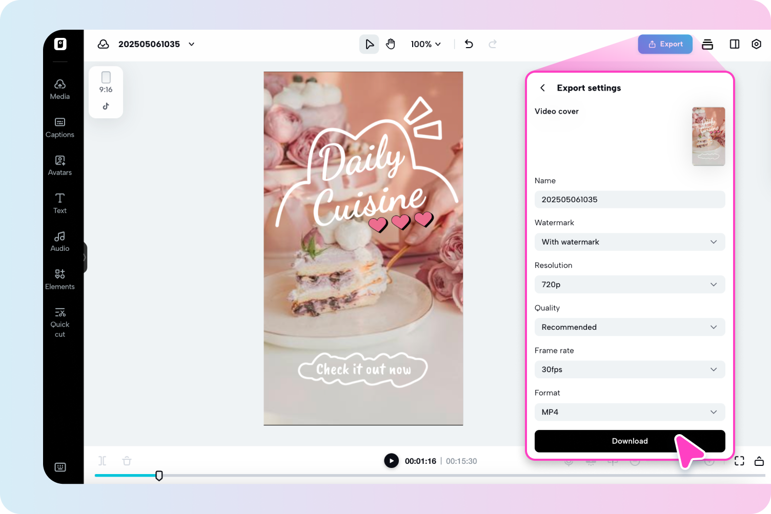
Task: Open the project name dropdown chevron
Action: pyautogui.click(x=192, y=44)
